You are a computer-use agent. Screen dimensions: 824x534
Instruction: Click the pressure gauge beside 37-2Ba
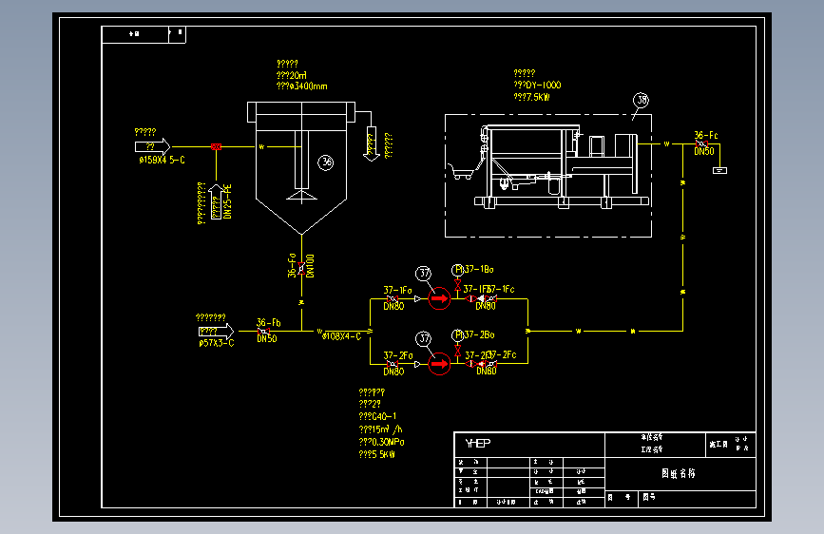(x=458, y=335)
